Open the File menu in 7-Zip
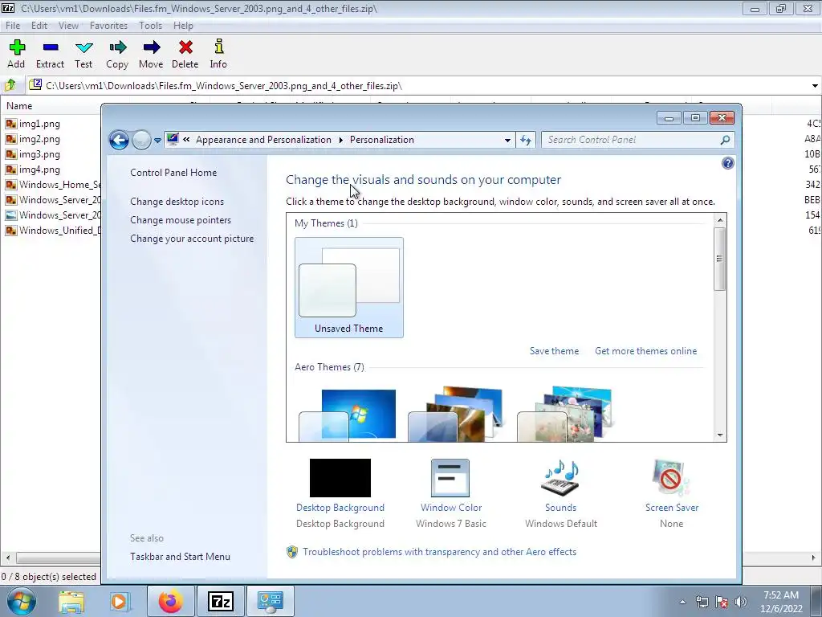 (13, 25)
